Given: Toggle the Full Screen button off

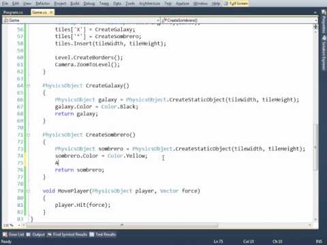Looking at the screenshot, I should coord(236,3).
